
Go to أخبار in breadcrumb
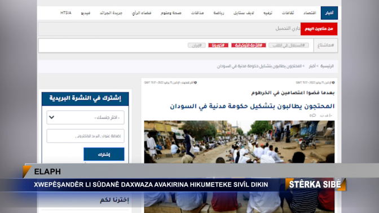click(312, 66)
